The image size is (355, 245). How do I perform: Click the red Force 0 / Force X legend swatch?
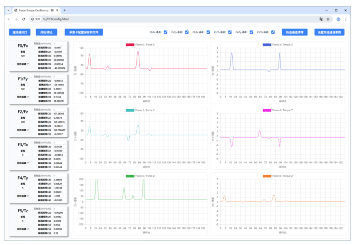click(x=130, y=45)
